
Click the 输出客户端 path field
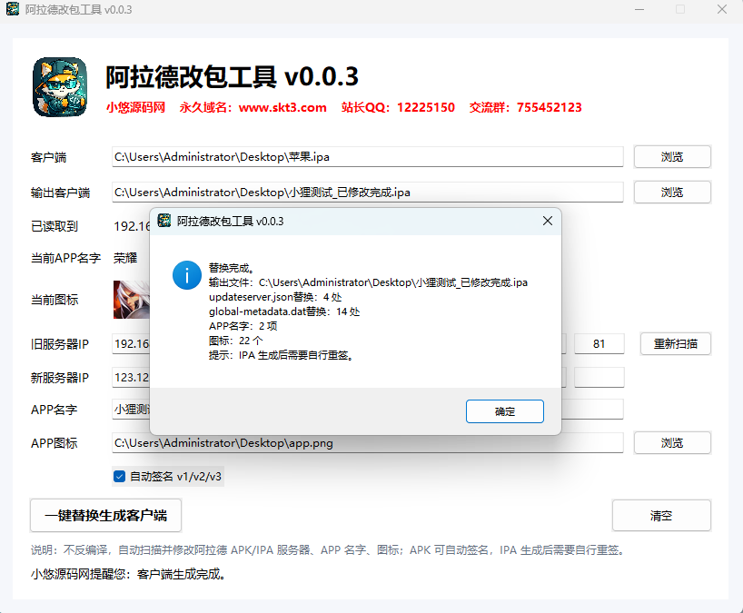click(367, 193)
